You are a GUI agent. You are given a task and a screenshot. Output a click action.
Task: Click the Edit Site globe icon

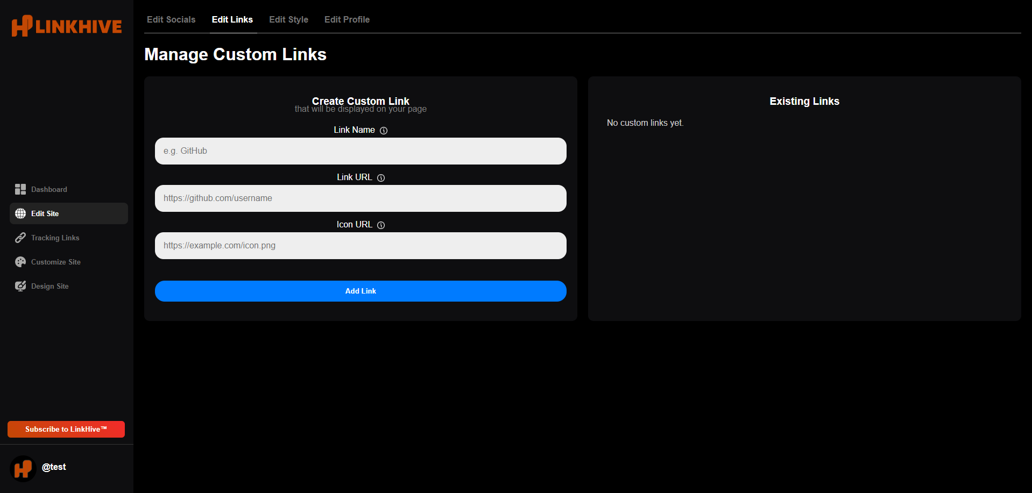click(20, 213)
